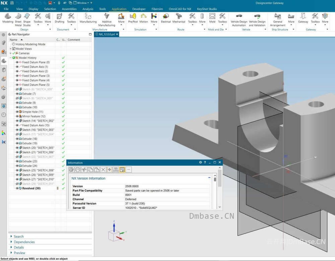Viewport: 335px width, 261px height.
Task: Switch to the Assemblies tab
Action: pyautogui.click(x=69, y=9)
